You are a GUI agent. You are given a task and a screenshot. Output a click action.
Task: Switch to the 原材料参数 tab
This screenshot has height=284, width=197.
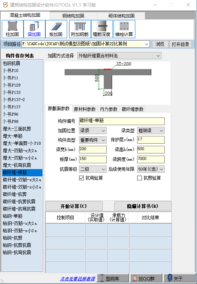pyautogui.click(x=85, y=109)
